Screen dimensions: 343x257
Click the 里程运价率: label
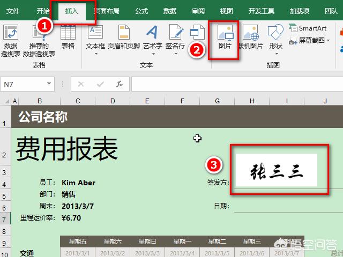38,218
